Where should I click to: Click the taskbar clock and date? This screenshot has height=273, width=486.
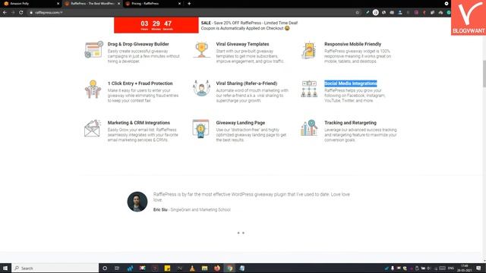coord(464,268)
